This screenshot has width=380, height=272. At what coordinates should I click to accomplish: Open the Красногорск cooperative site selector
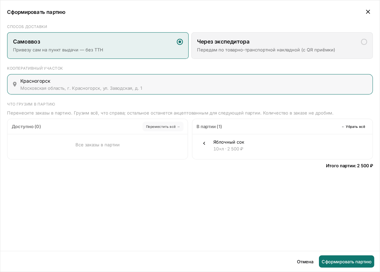point(190,84)
